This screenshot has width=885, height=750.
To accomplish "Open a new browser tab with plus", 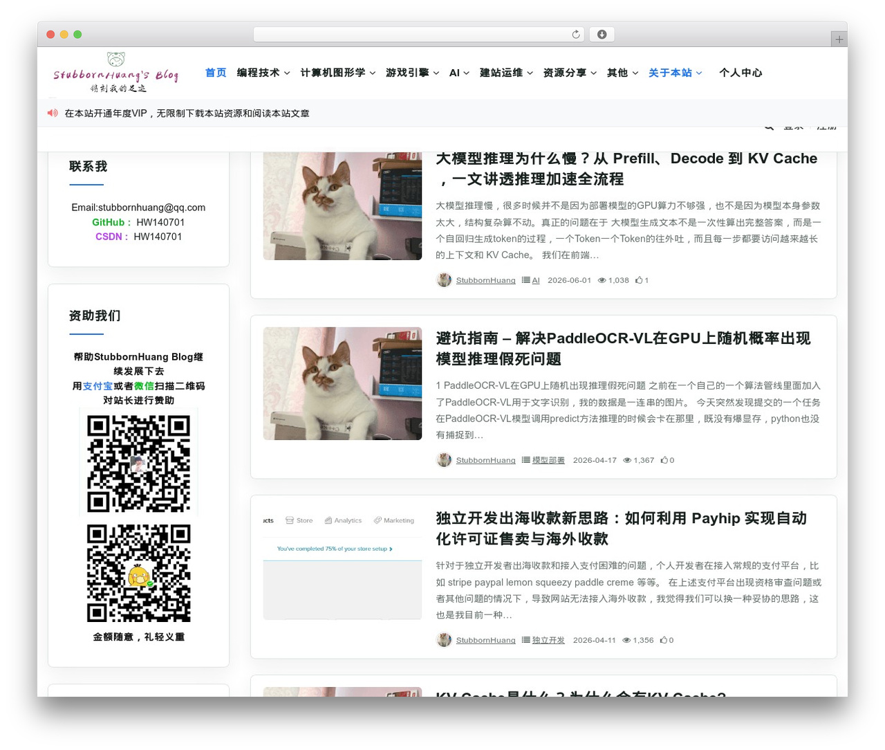I will 839,39.
